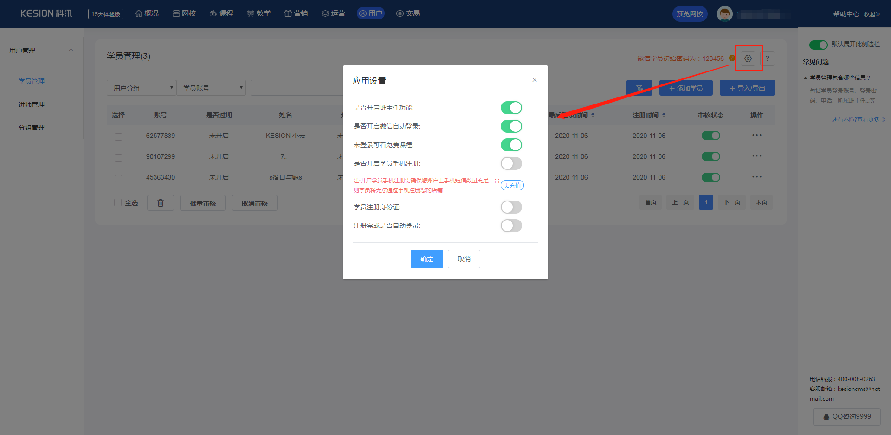Open more actions for account 62577839
Image resolution: width=891 pixels, height=435 pixels.
756,136
